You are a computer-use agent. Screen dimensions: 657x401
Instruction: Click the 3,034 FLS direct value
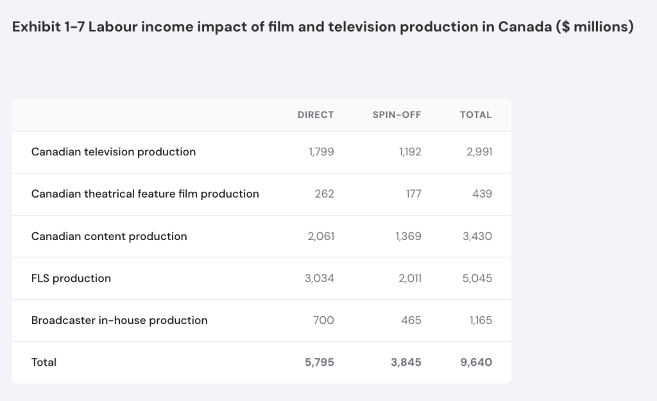click(320, 278)
